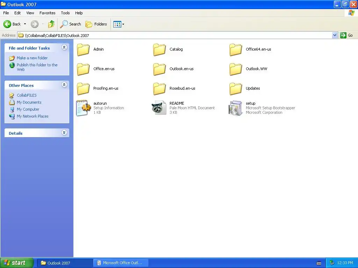Click the keyboard icon in taskbar
358x268 pixels.
319,263
